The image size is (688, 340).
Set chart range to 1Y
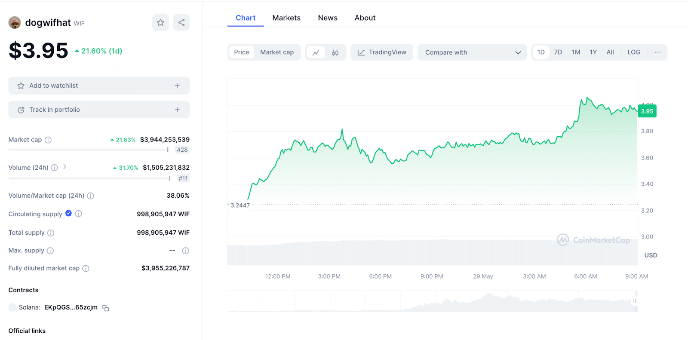coord(593,52)
